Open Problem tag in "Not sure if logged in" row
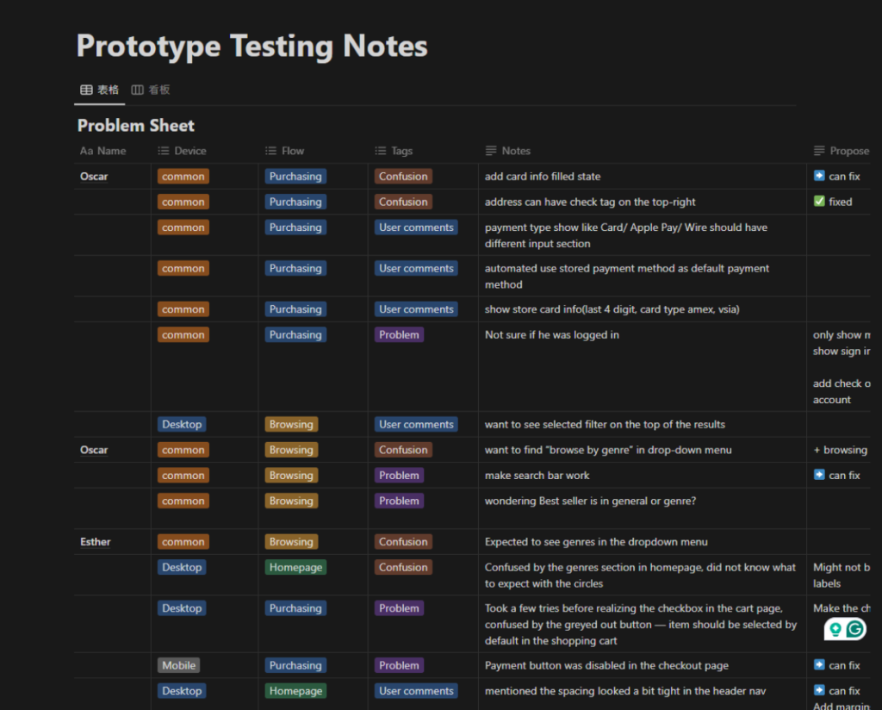882x710 pixels. pyautogui.click(x=399, y=335)
